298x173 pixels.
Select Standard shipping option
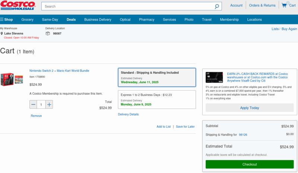157,77
